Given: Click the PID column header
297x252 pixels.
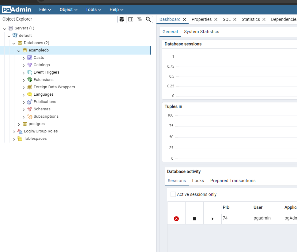Looking at the screenshot, I should tap(226, 207).
